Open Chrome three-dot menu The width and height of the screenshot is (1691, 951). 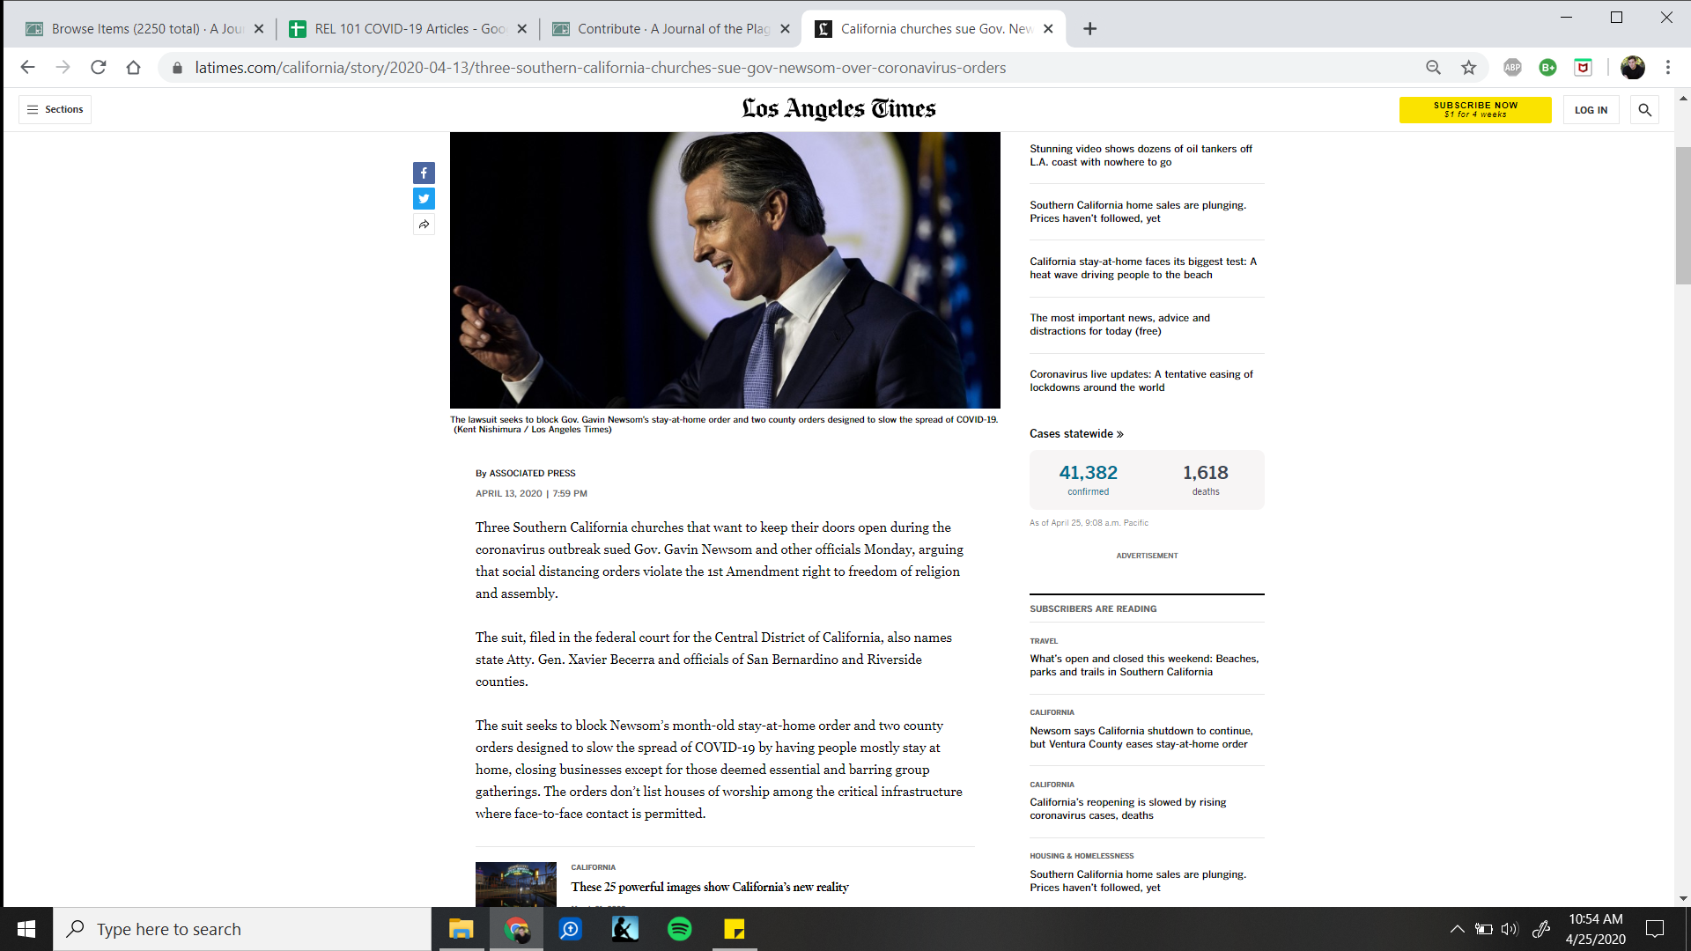coord(1667,68)
